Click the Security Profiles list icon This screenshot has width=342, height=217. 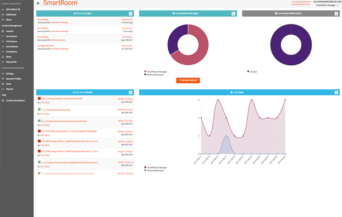pos(3,79)
